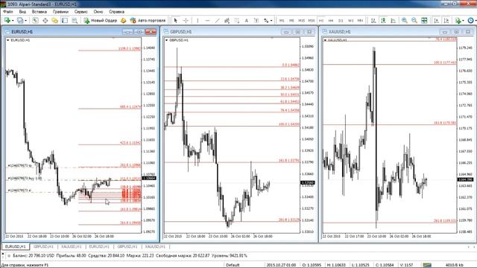The height and width of the screenshot is (268, 477).
Task: Collapse the XAUUSD,H1 chart title triangle
Action: [x=325, y=40]
